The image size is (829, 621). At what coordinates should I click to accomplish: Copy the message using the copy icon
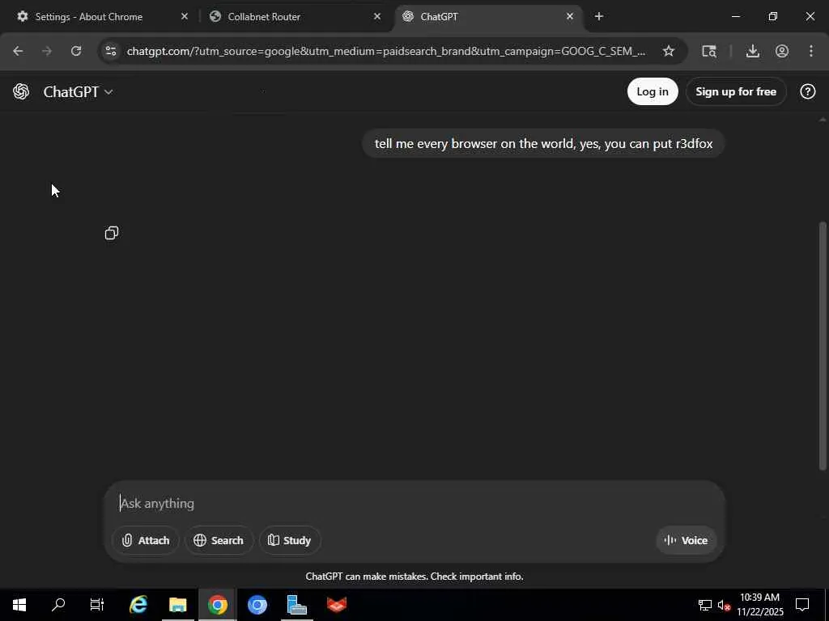pos(112,233)
